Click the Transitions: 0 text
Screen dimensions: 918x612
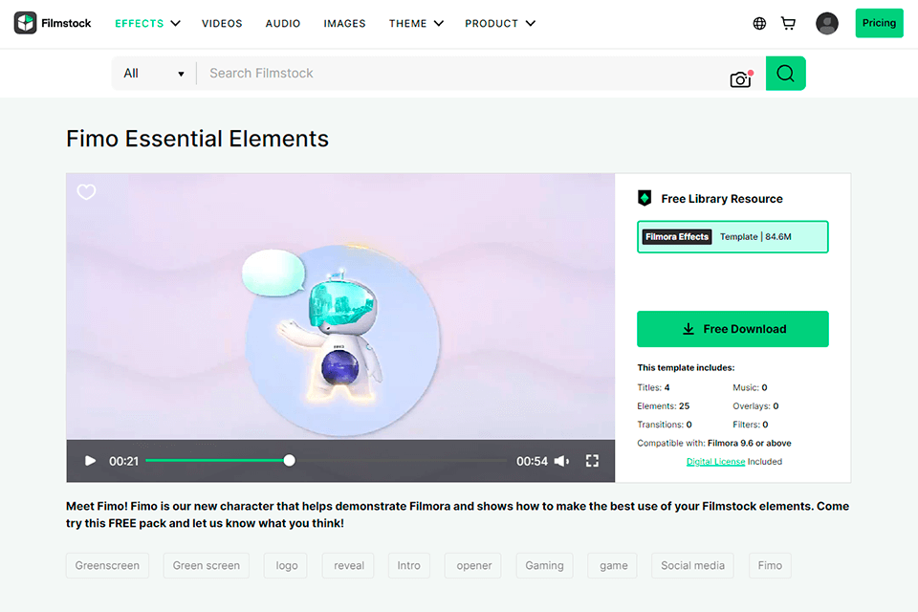tap(665, 425)
